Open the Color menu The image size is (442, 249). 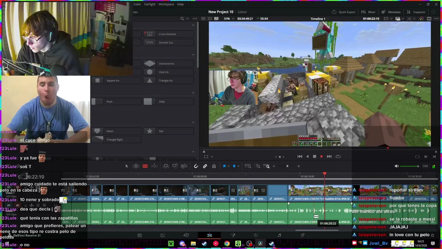pyautogui.click(x=137, y=4)
